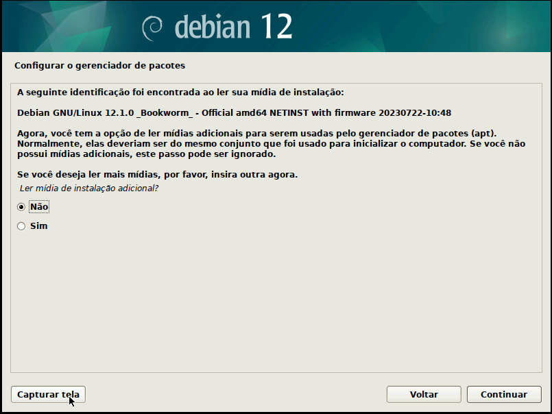Go back with the Voltar button
Screen dimensions: 552x414
pos(424,394)
